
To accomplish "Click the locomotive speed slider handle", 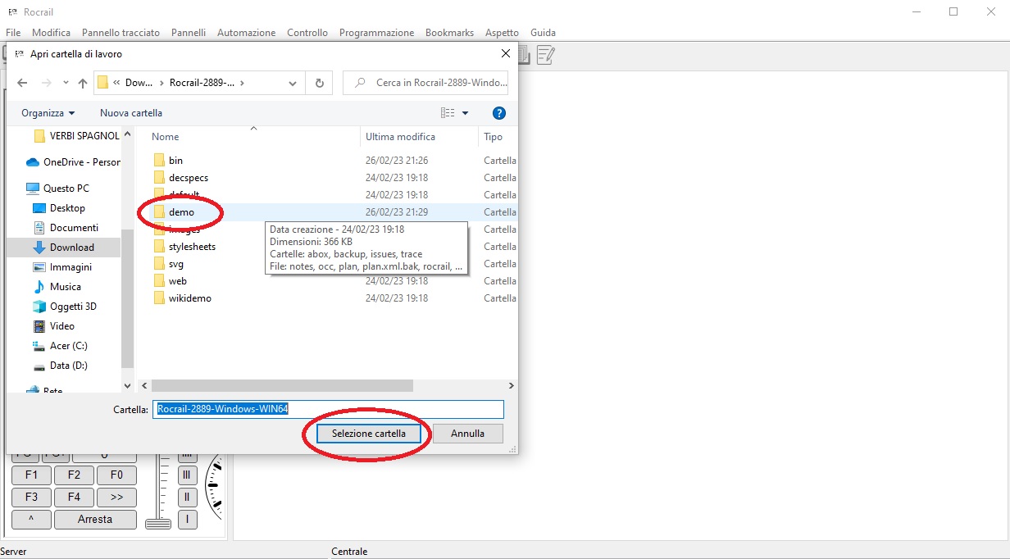I will pyautogui.click(x=158, y=523).
